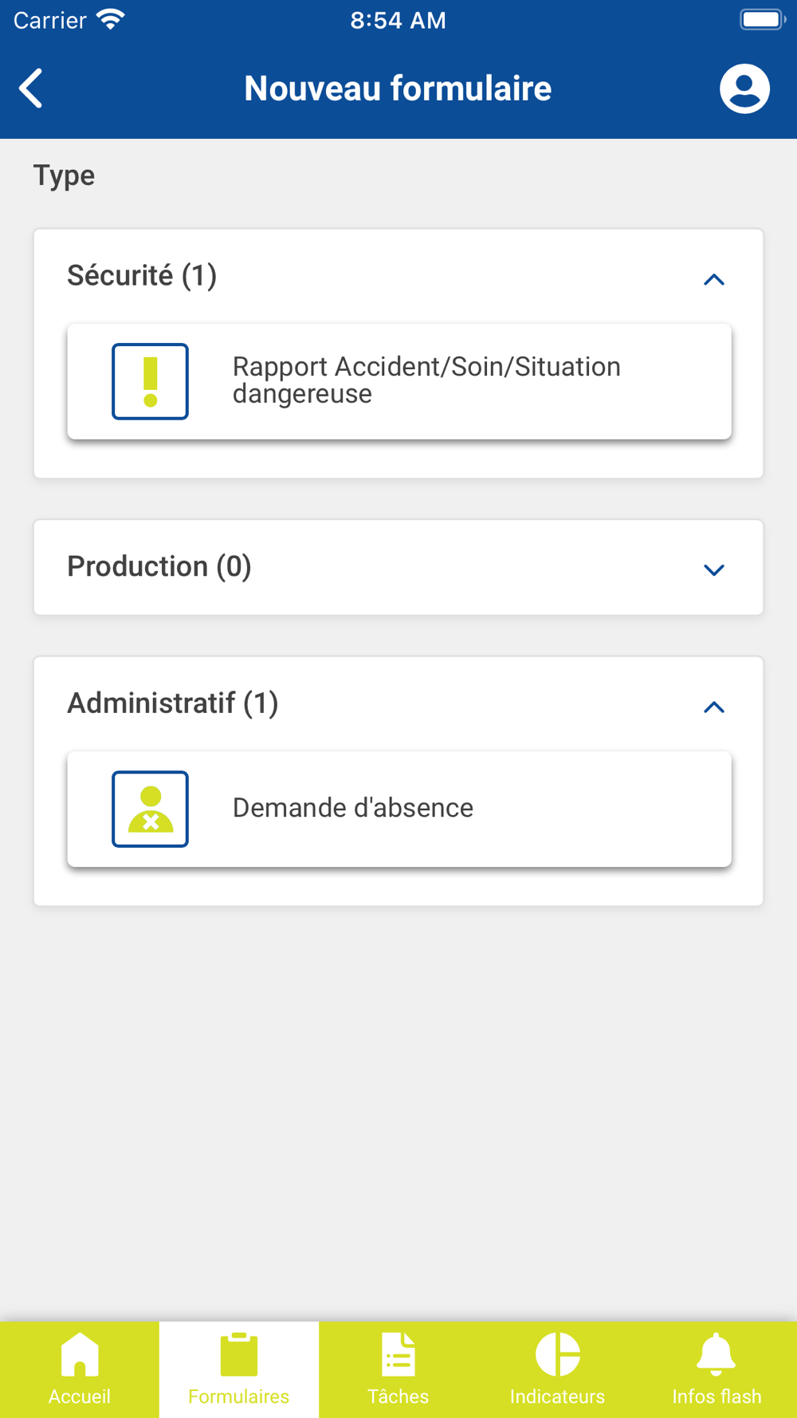Tap the exclamation mark safety icon

(x=150, y=381)
